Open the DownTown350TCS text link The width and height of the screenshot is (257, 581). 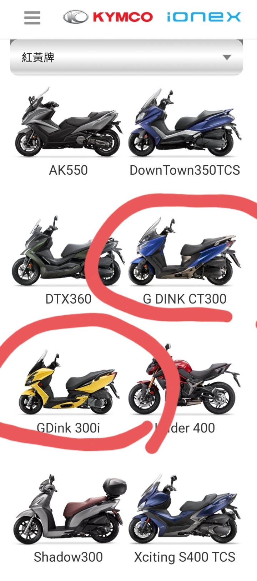(185, 170)
